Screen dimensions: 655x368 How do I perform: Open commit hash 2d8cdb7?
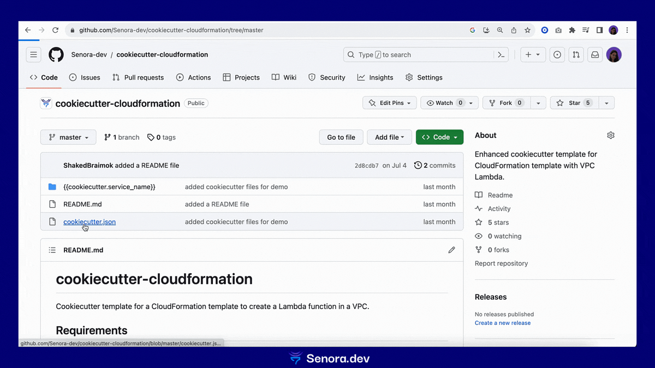(366, 166)
